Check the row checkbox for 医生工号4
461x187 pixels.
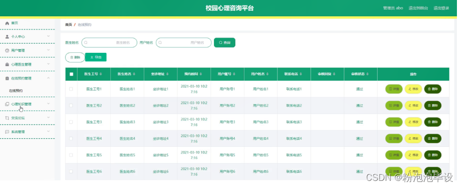point(71,138)
